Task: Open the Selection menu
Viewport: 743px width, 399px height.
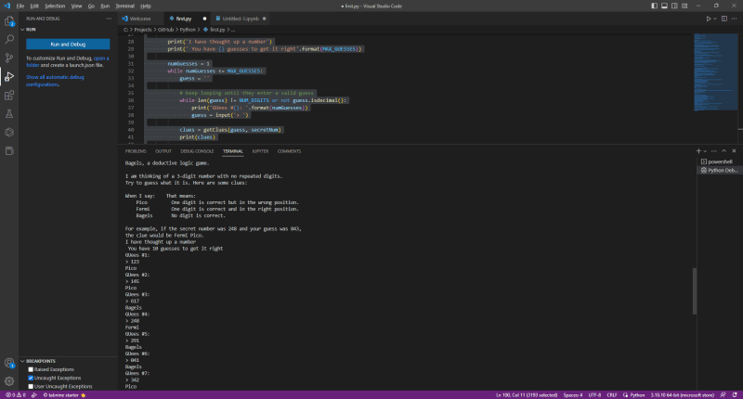Action: [55, 6]
